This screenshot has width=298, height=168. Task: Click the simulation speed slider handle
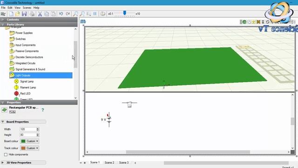(x=124, y=13)
